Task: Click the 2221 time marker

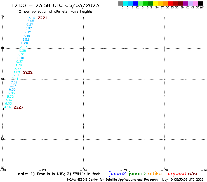Action: point(42,18)
